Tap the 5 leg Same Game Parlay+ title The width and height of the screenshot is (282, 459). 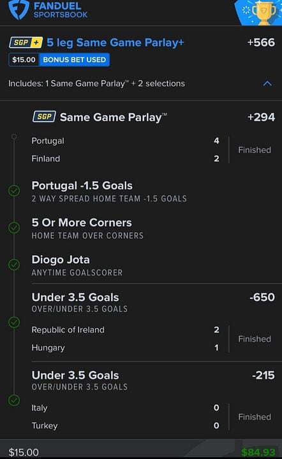[x=115, y=43]
